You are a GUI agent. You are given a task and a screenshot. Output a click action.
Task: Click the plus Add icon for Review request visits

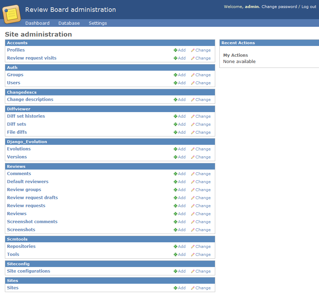pyautogui.click(x=176, y=58)
